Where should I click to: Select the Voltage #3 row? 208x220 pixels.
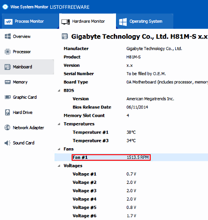131,191
